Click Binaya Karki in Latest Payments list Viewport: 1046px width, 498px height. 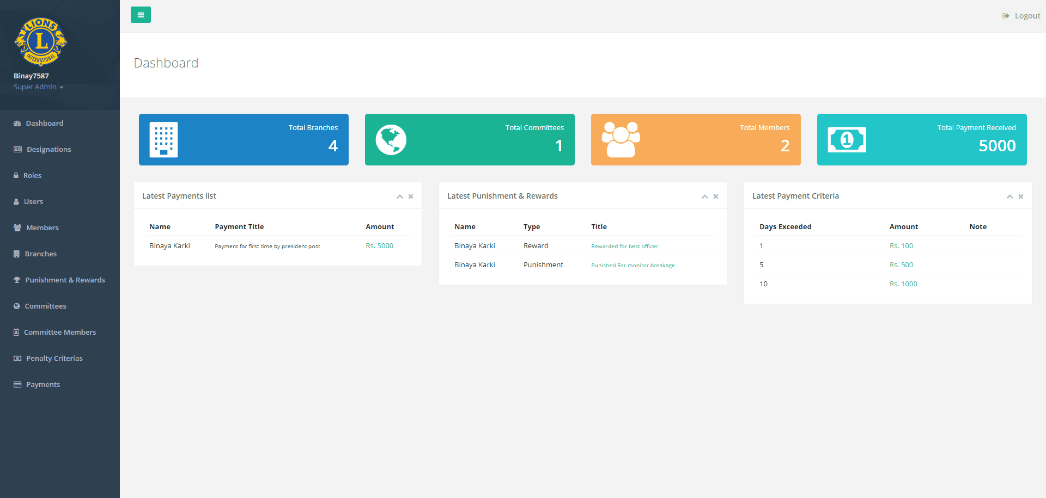tap(169, 246)
